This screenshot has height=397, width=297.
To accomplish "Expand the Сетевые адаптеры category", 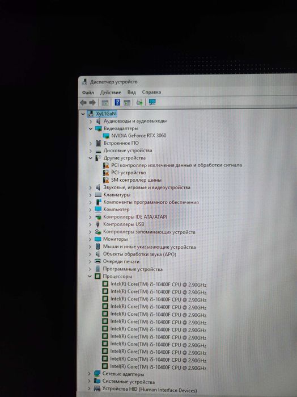I will 89,374.
